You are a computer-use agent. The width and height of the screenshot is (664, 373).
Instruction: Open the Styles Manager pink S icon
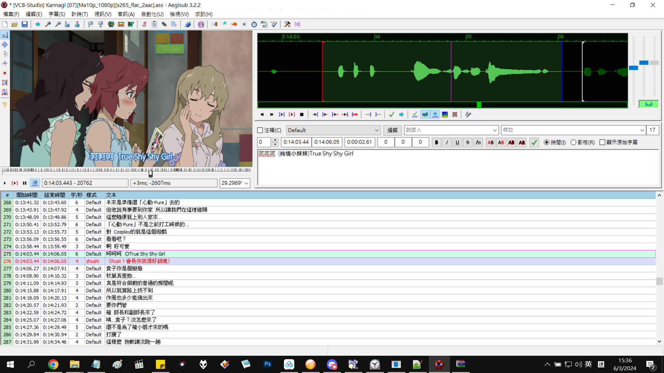(144, 24)
